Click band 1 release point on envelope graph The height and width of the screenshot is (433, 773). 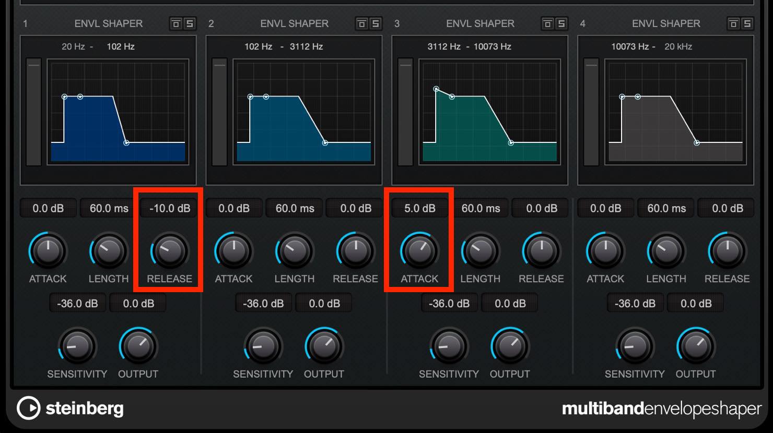click(x=126, y=142)
